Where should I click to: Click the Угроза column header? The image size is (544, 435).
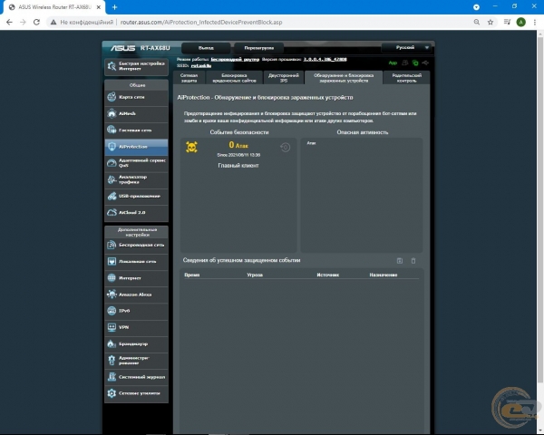(255, 275)
